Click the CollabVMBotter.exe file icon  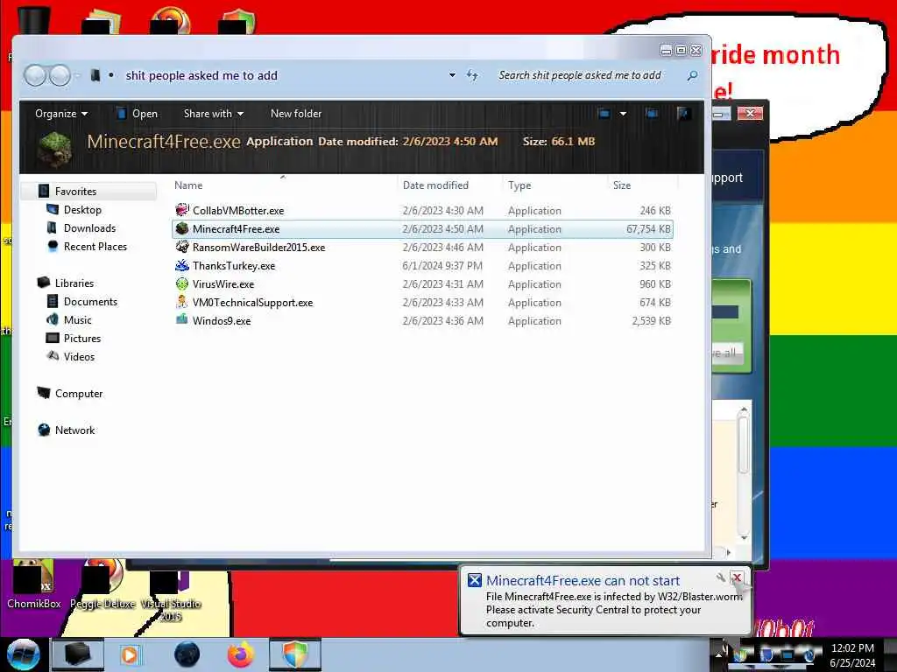[182, 210]
